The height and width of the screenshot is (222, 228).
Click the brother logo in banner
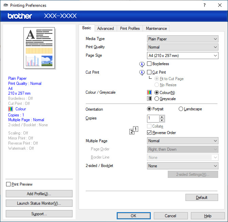[x=20, y=16]
